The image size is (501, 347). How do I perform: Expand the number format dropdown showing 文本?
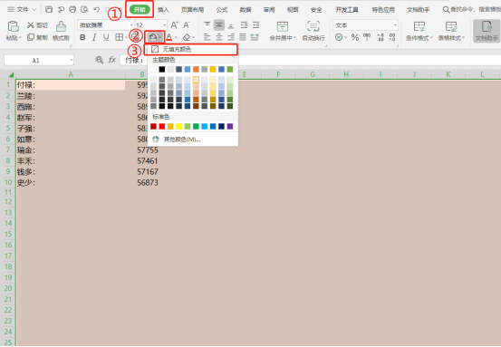[395, 25]
